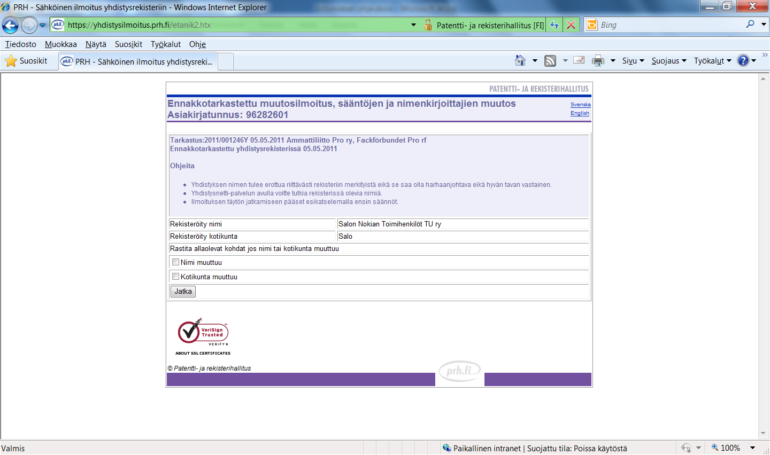Click the Jatka button

183,292
